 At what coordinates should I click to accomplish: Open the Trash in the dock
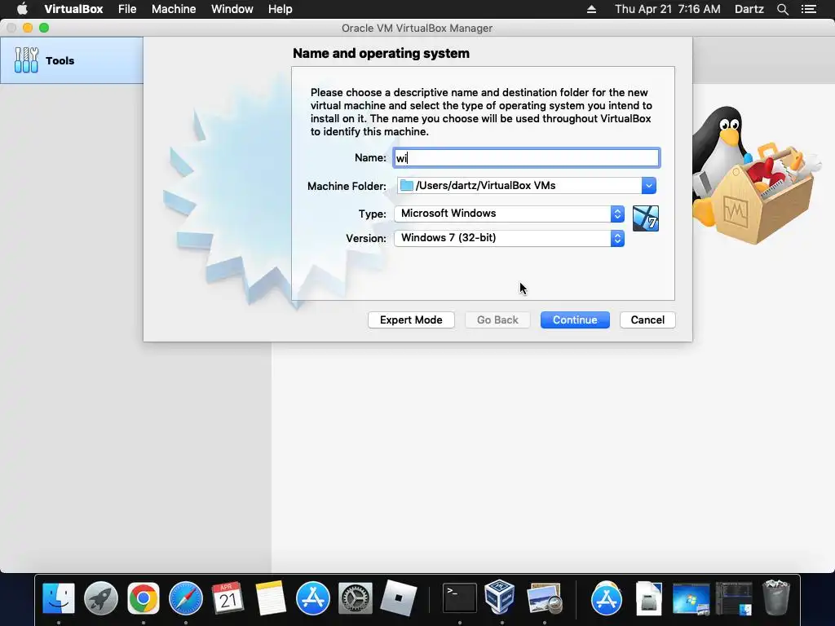click(776, 598)
